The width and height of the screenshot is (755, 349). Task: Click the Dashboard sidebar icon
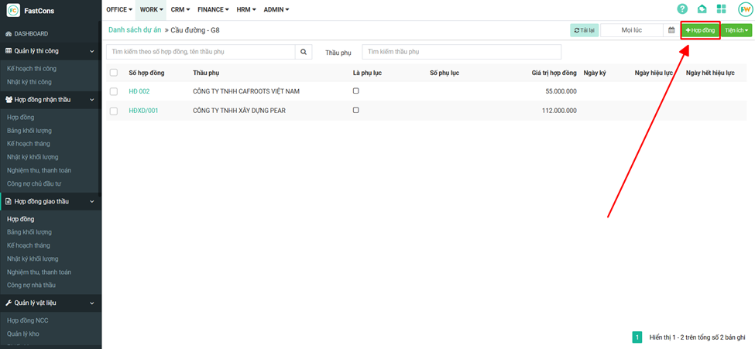pyautogui.click(x=9, y=34)
